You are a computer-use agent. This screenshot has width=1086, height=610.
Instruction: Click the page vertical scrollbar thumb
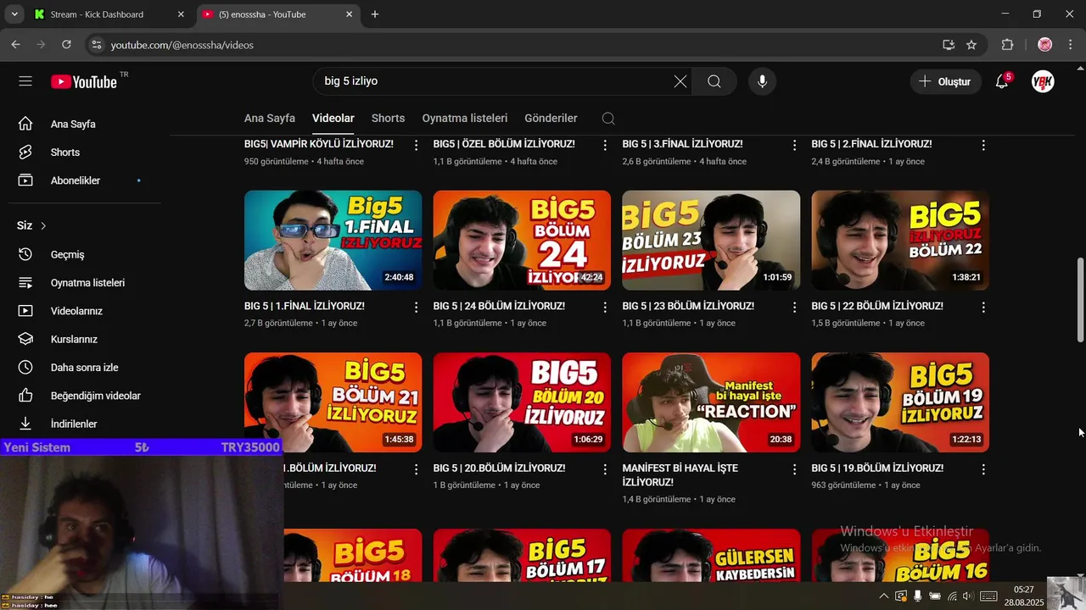tap(1080, 299)
